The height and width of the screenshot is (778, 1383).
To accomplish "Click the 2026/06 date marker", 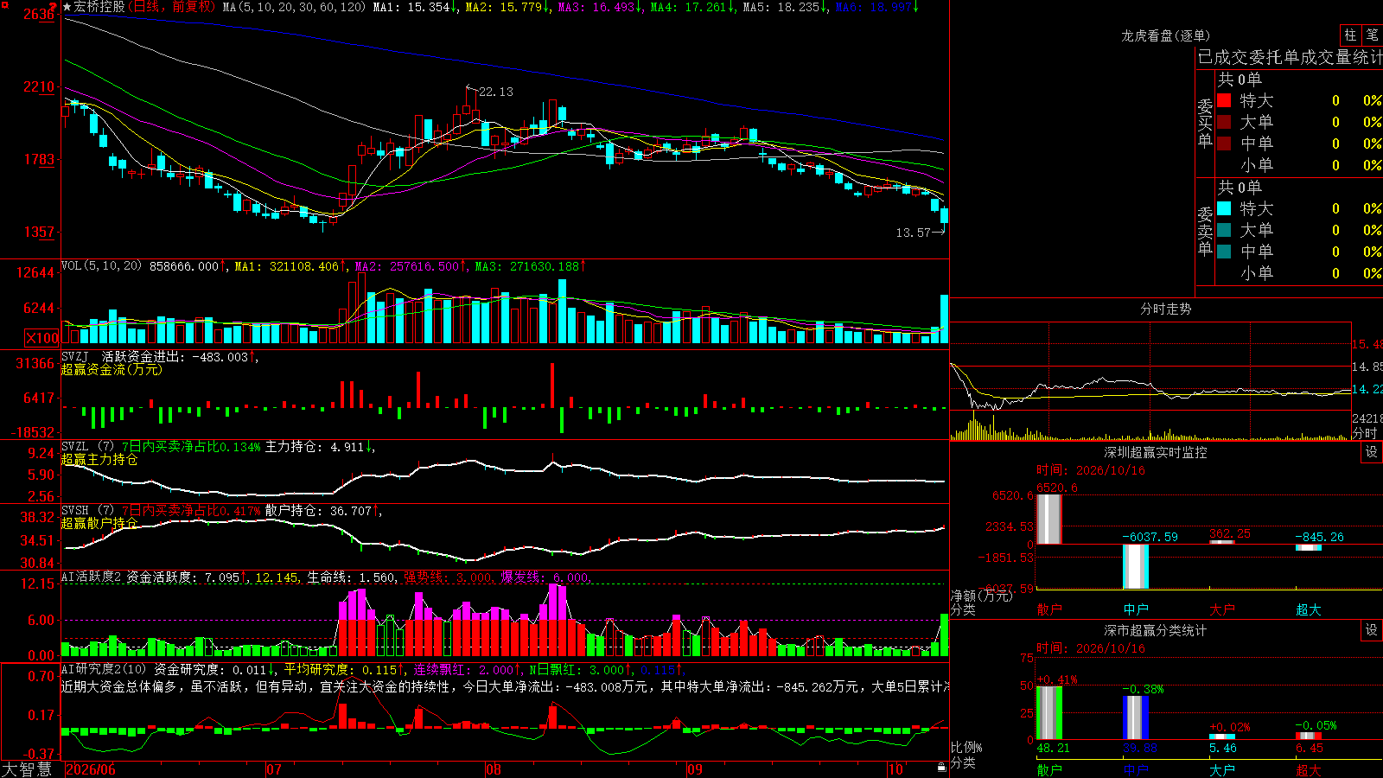I will (91, 769).
